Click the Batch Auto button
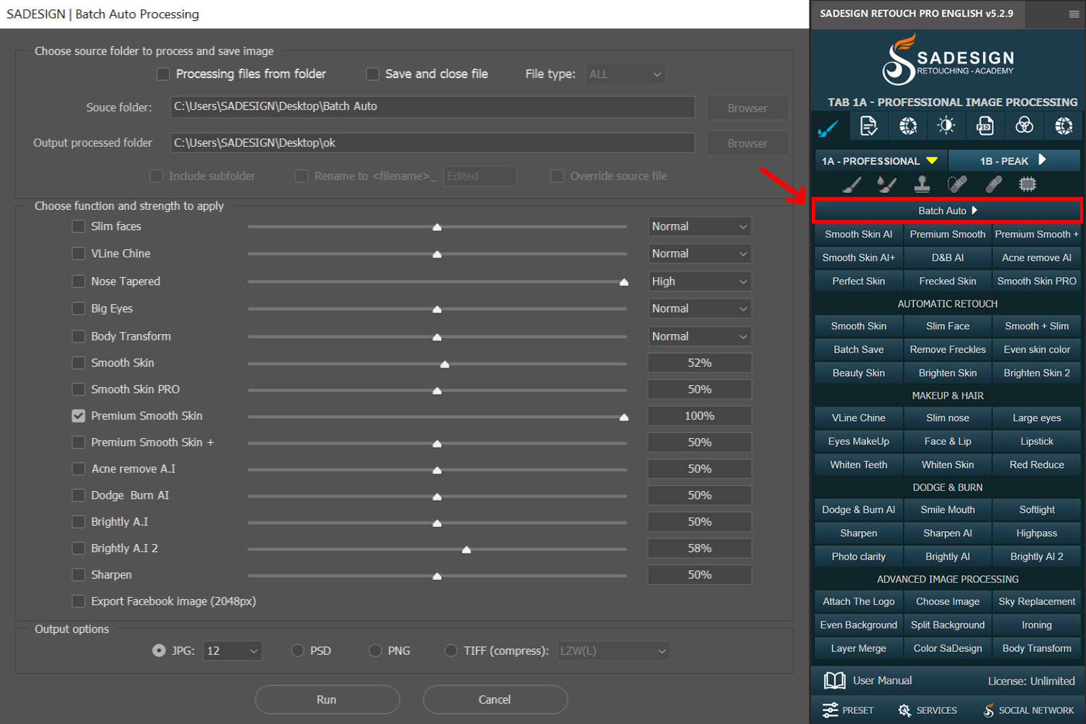 [947, 211]
